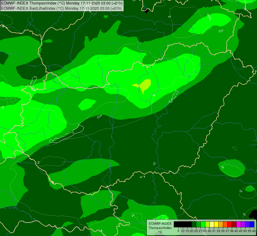Viewport: 257px width, 236px height.
Task: Select the legend tick value '30'
Action: tap(209, 231)
